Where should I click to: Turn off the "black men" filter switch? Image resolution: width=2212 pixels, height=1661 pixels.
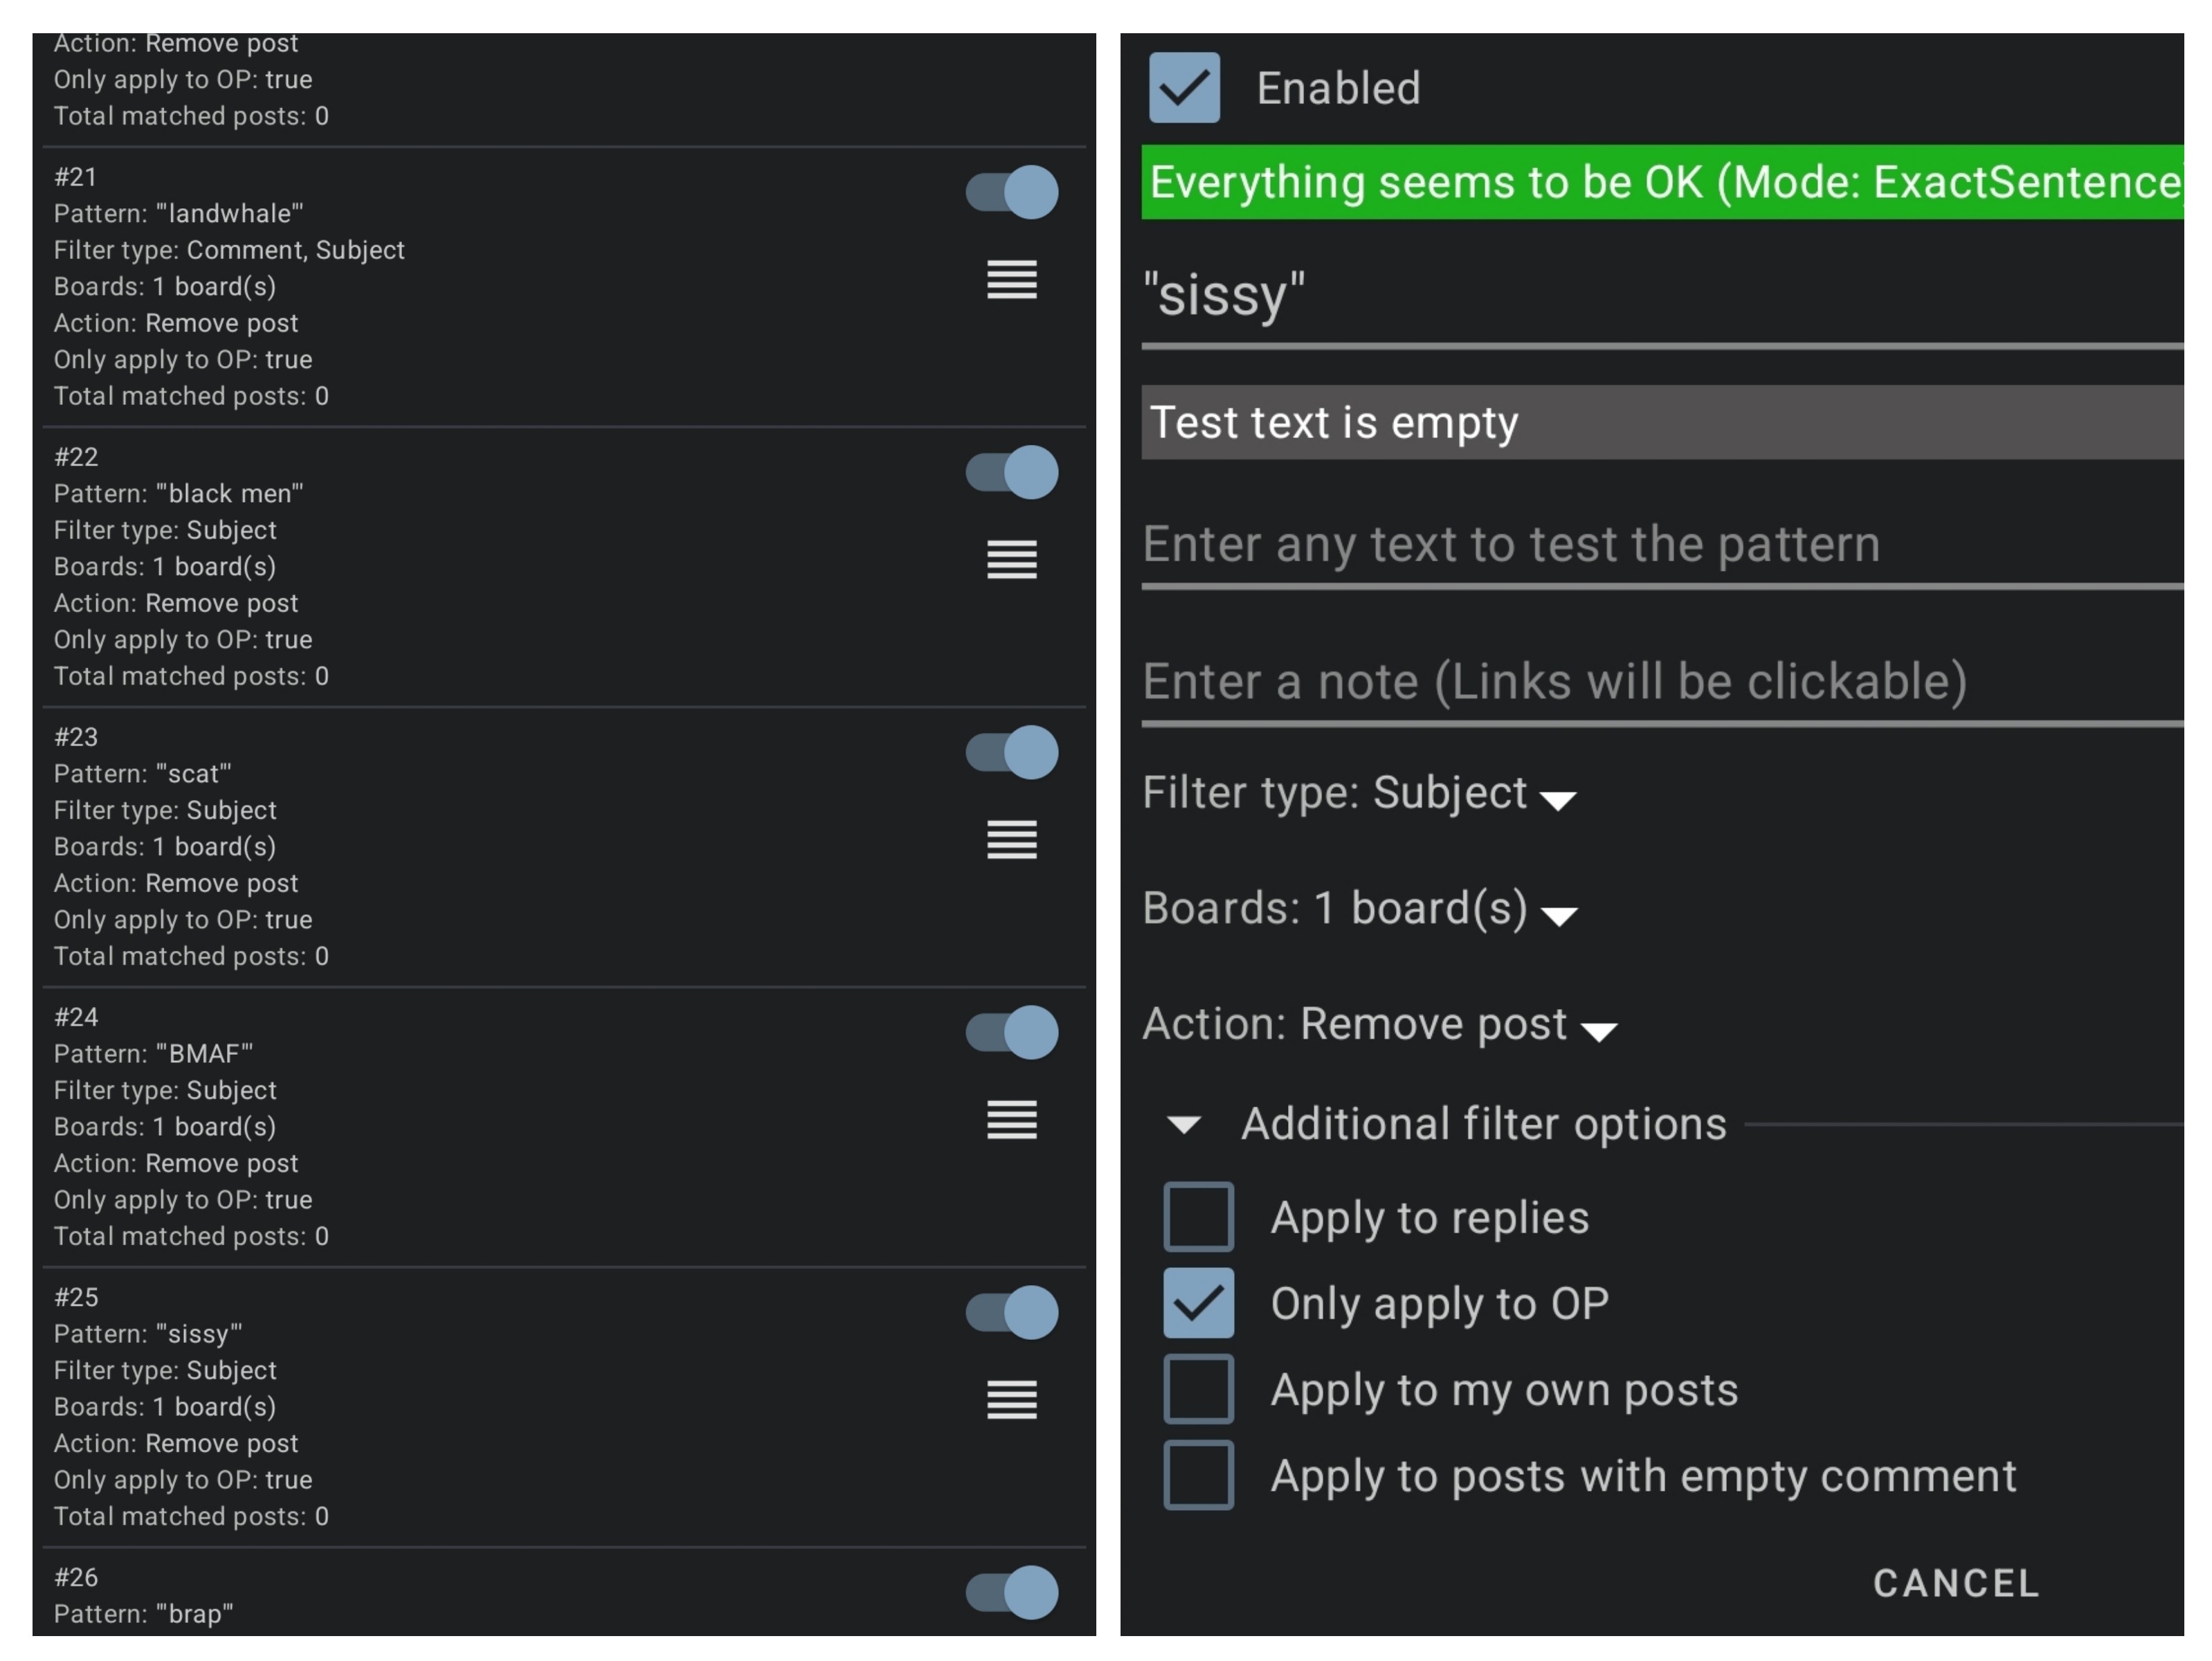[1011, 472]
